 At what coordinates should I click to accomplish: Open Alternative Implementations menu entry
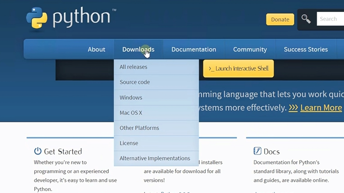tap(156, 158)
